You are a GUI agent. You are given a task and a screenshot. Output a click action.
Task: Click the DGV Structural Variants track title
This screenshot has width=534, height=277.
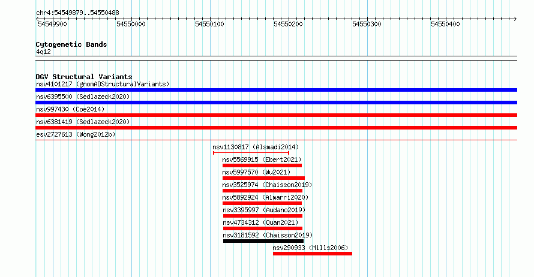click(84, 77)
